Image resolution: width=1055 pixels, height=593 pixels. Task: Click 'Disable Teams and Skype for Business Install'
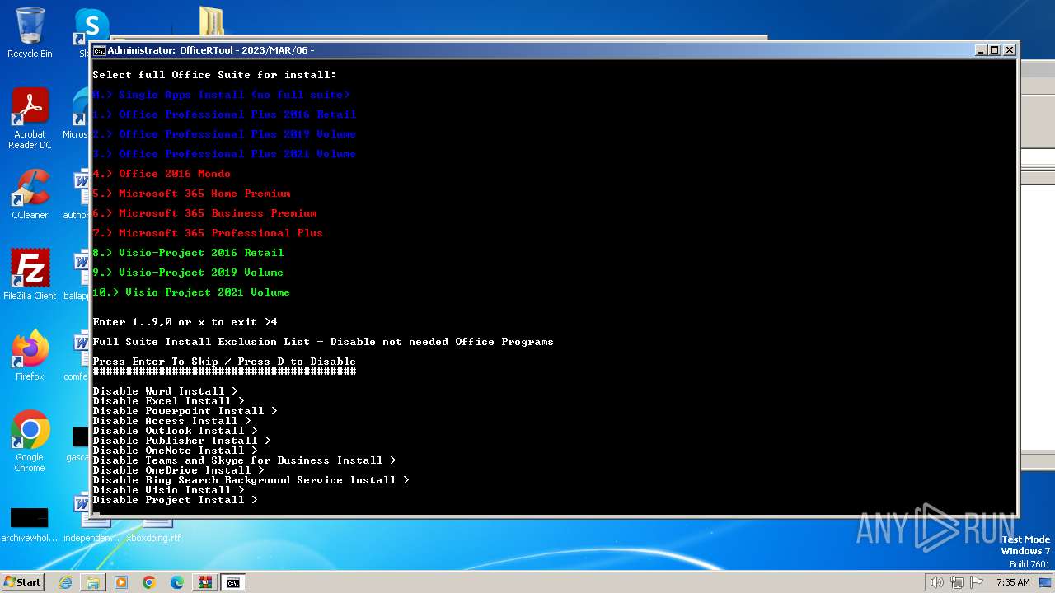244,460
